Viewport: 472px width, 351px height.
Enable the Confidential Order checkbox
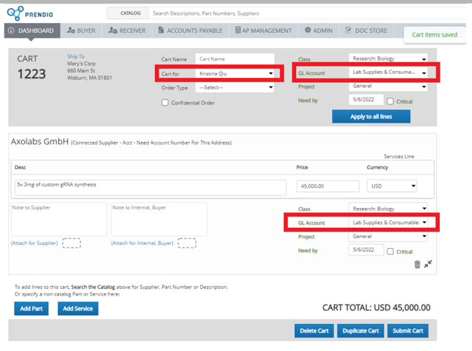coord(165,103)
